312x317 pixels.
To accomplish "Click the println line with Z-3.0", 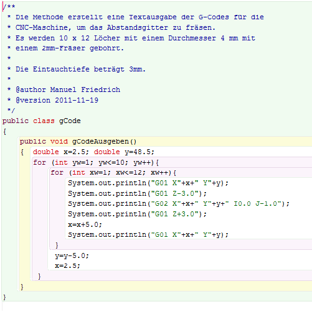I will pyautogui.click(x=137, y=193).
